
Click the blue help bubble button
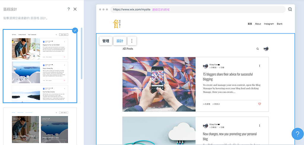(297, 134)
